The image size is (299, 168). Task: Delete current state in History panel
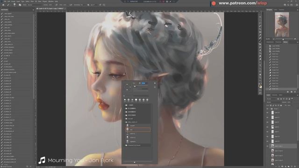(295, 92)
